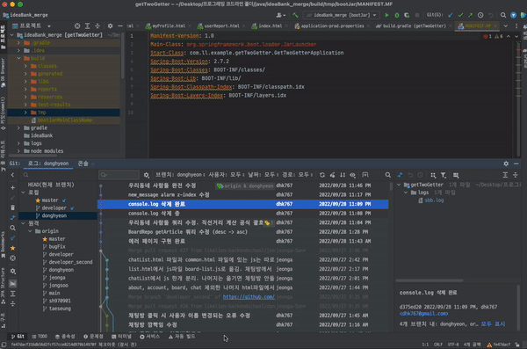Toggle filter icon in changed files toolbar

point(444,175)
